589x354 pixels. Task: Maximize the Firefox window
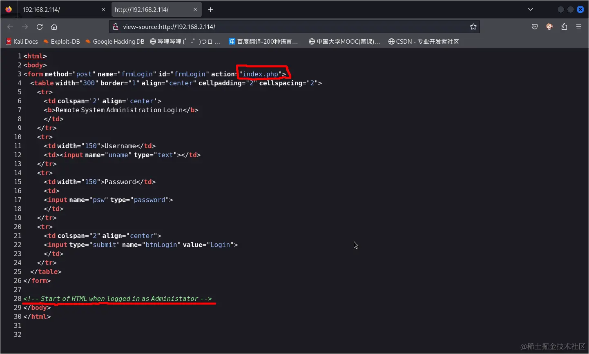click(570, 9)
